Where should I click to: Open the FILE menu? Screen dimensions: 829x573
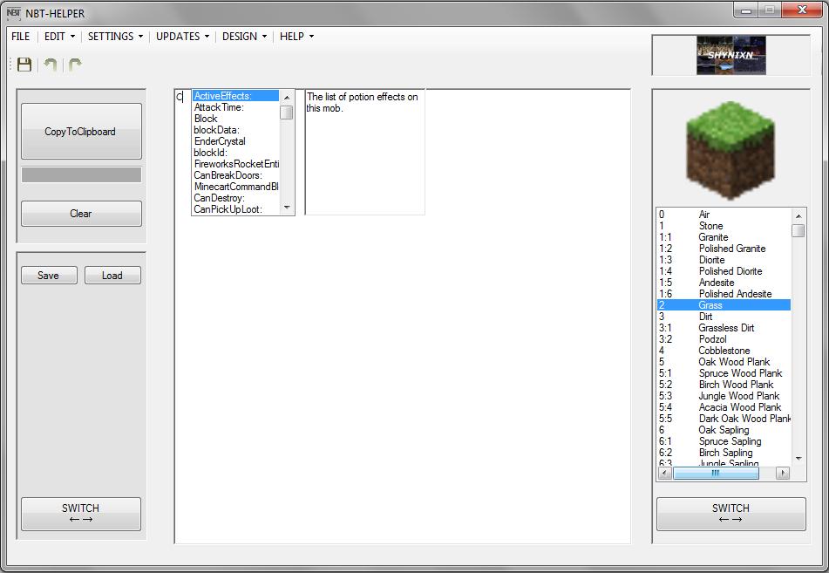(21, 37)
